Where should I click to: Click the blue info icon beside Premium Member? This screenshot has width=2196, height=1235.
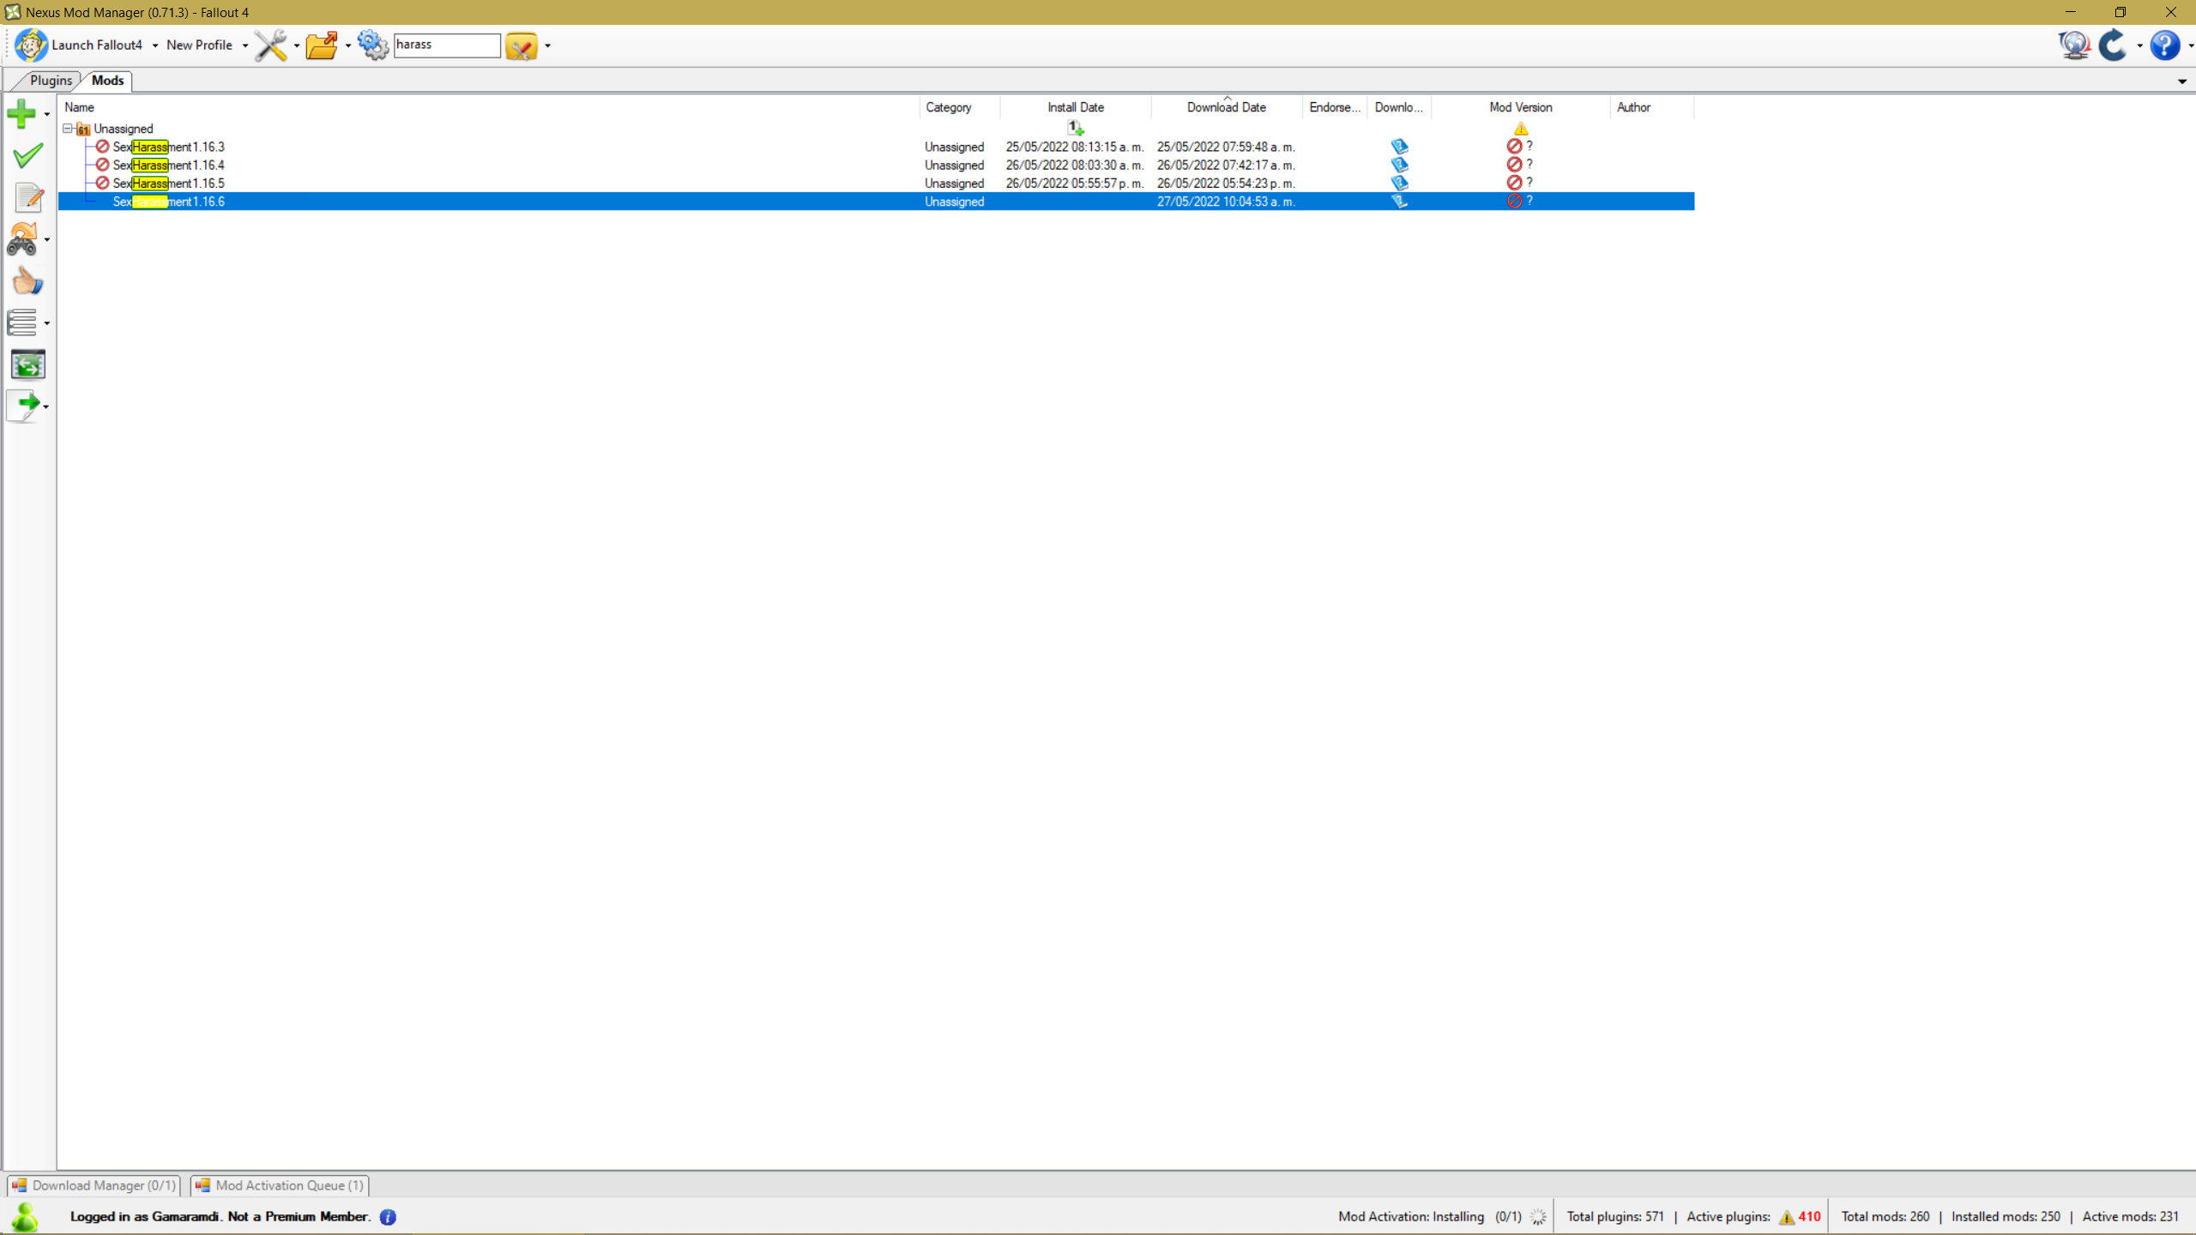point(388,1217)
